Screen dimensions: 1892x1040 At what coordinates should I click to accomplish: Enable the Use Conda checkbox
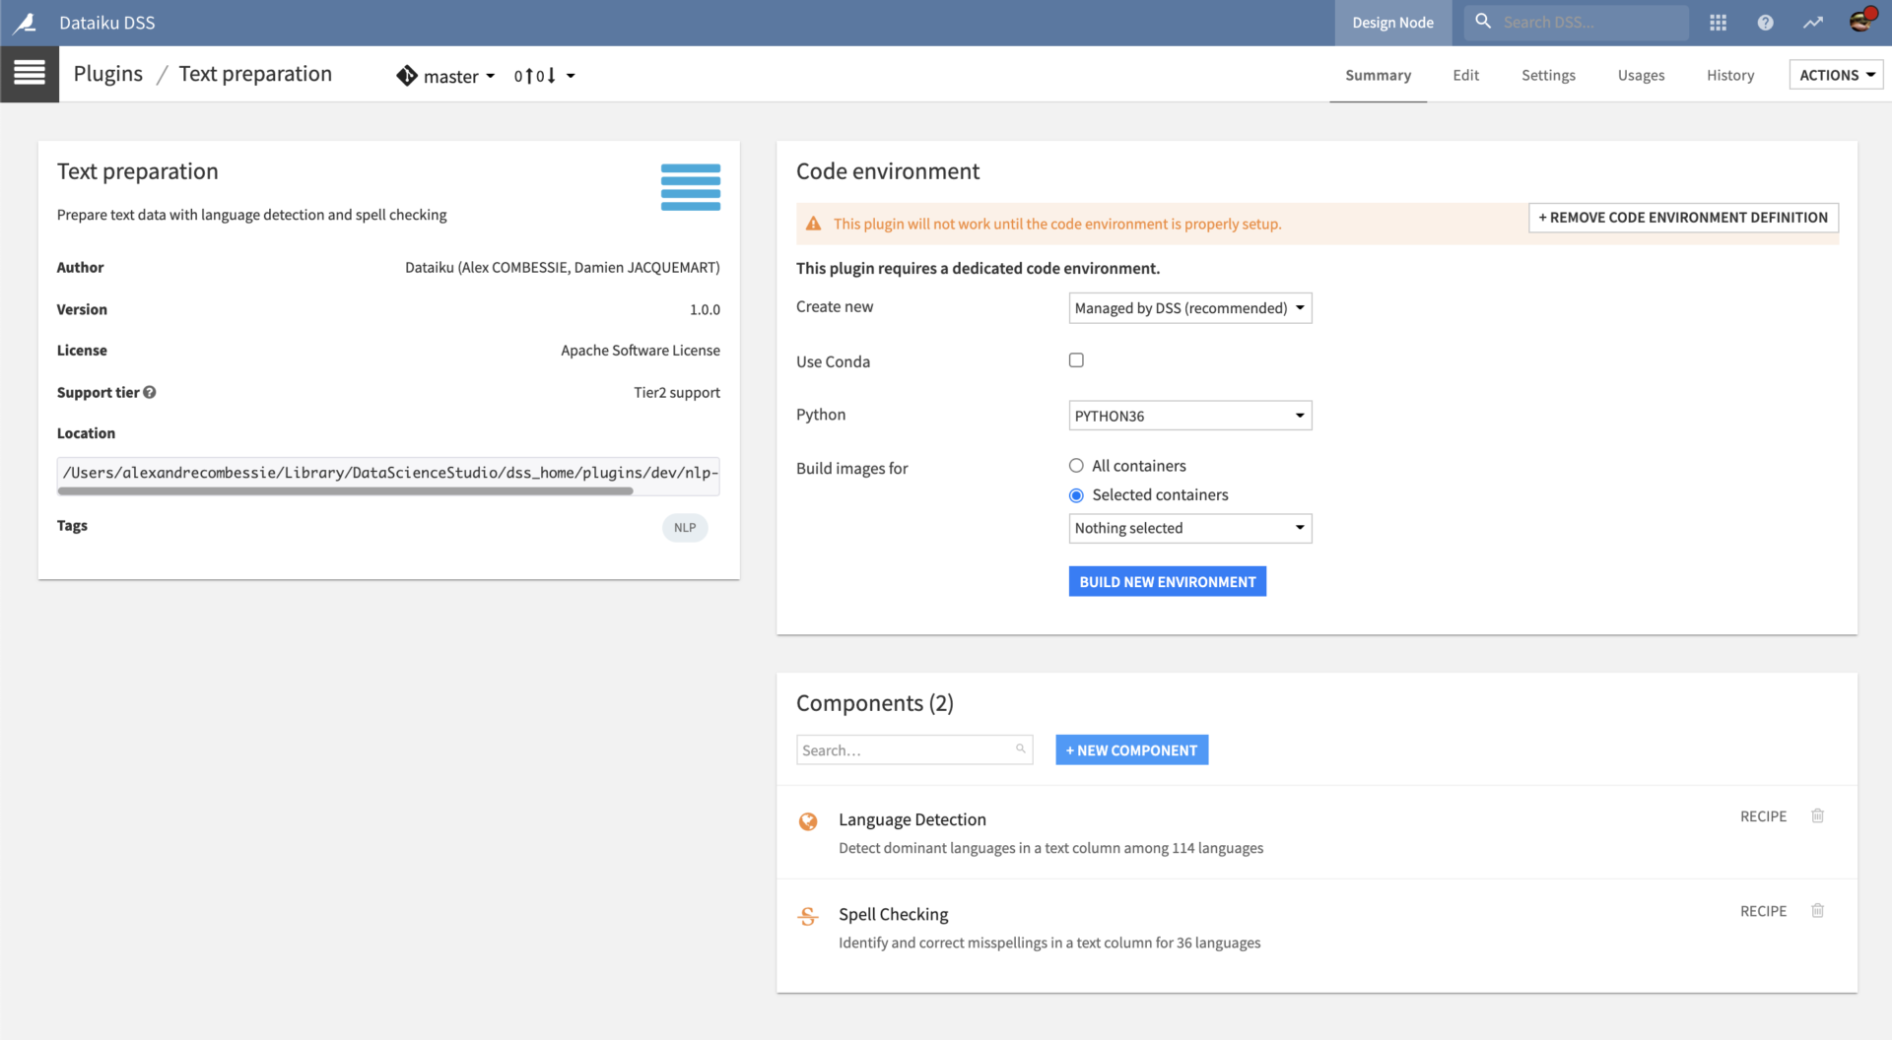click(x=1076, y=360)
